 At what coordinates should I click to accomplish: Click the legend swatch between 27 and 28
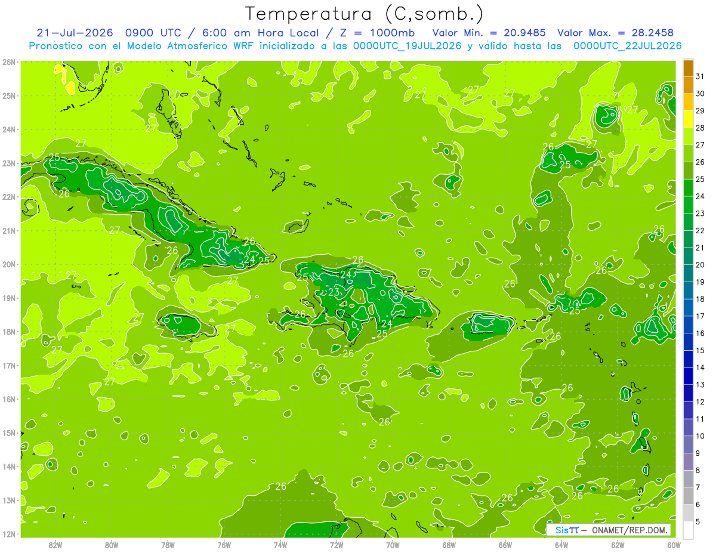[688, 137]
